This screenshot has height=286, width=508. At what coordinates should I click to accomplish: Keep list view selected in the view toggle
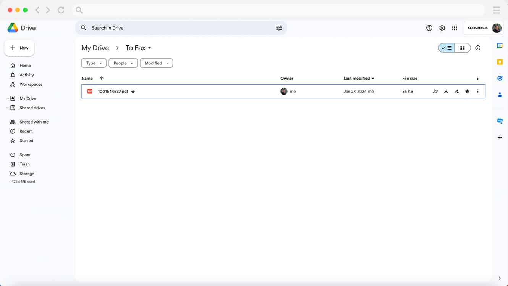[446, 48]
